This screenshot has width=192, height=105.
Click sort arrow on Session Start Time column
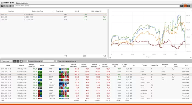point(52,11)
